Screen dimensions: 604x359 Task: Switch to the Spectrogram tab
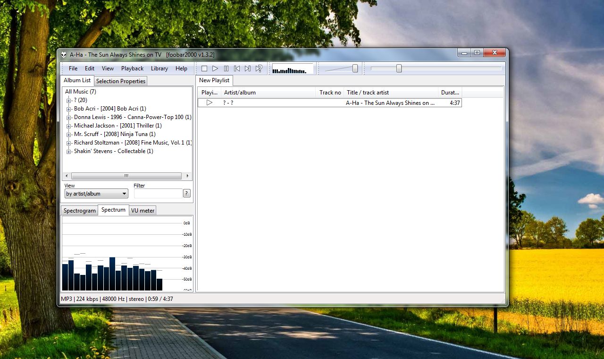(x=80, y=211)
